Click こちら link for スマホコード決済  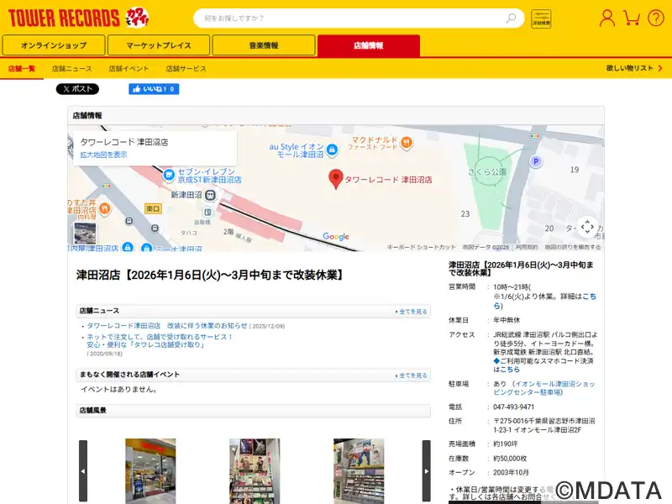click(510, 370)
